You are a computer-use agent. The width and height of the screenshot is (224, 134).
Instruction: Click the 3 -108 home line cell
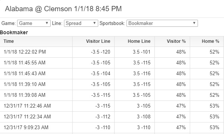[x=144, y=117]
